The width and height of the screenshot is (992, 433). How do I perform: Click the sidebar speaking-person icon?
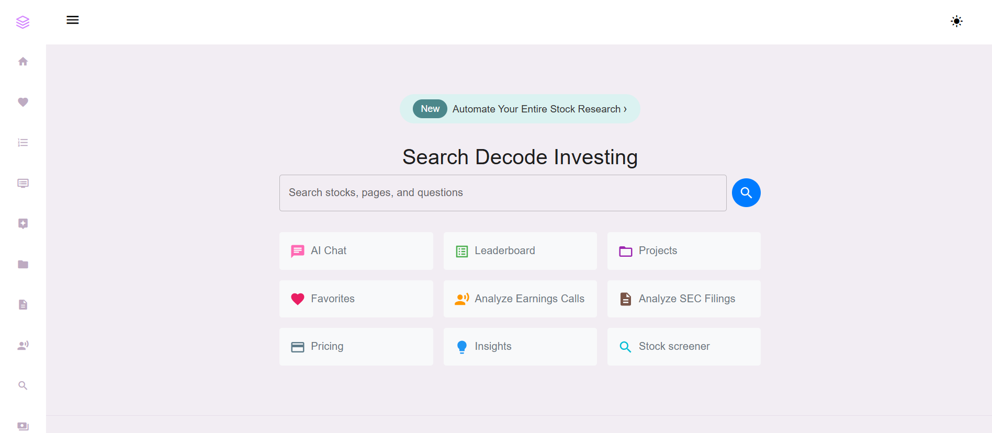coord(23,345)
